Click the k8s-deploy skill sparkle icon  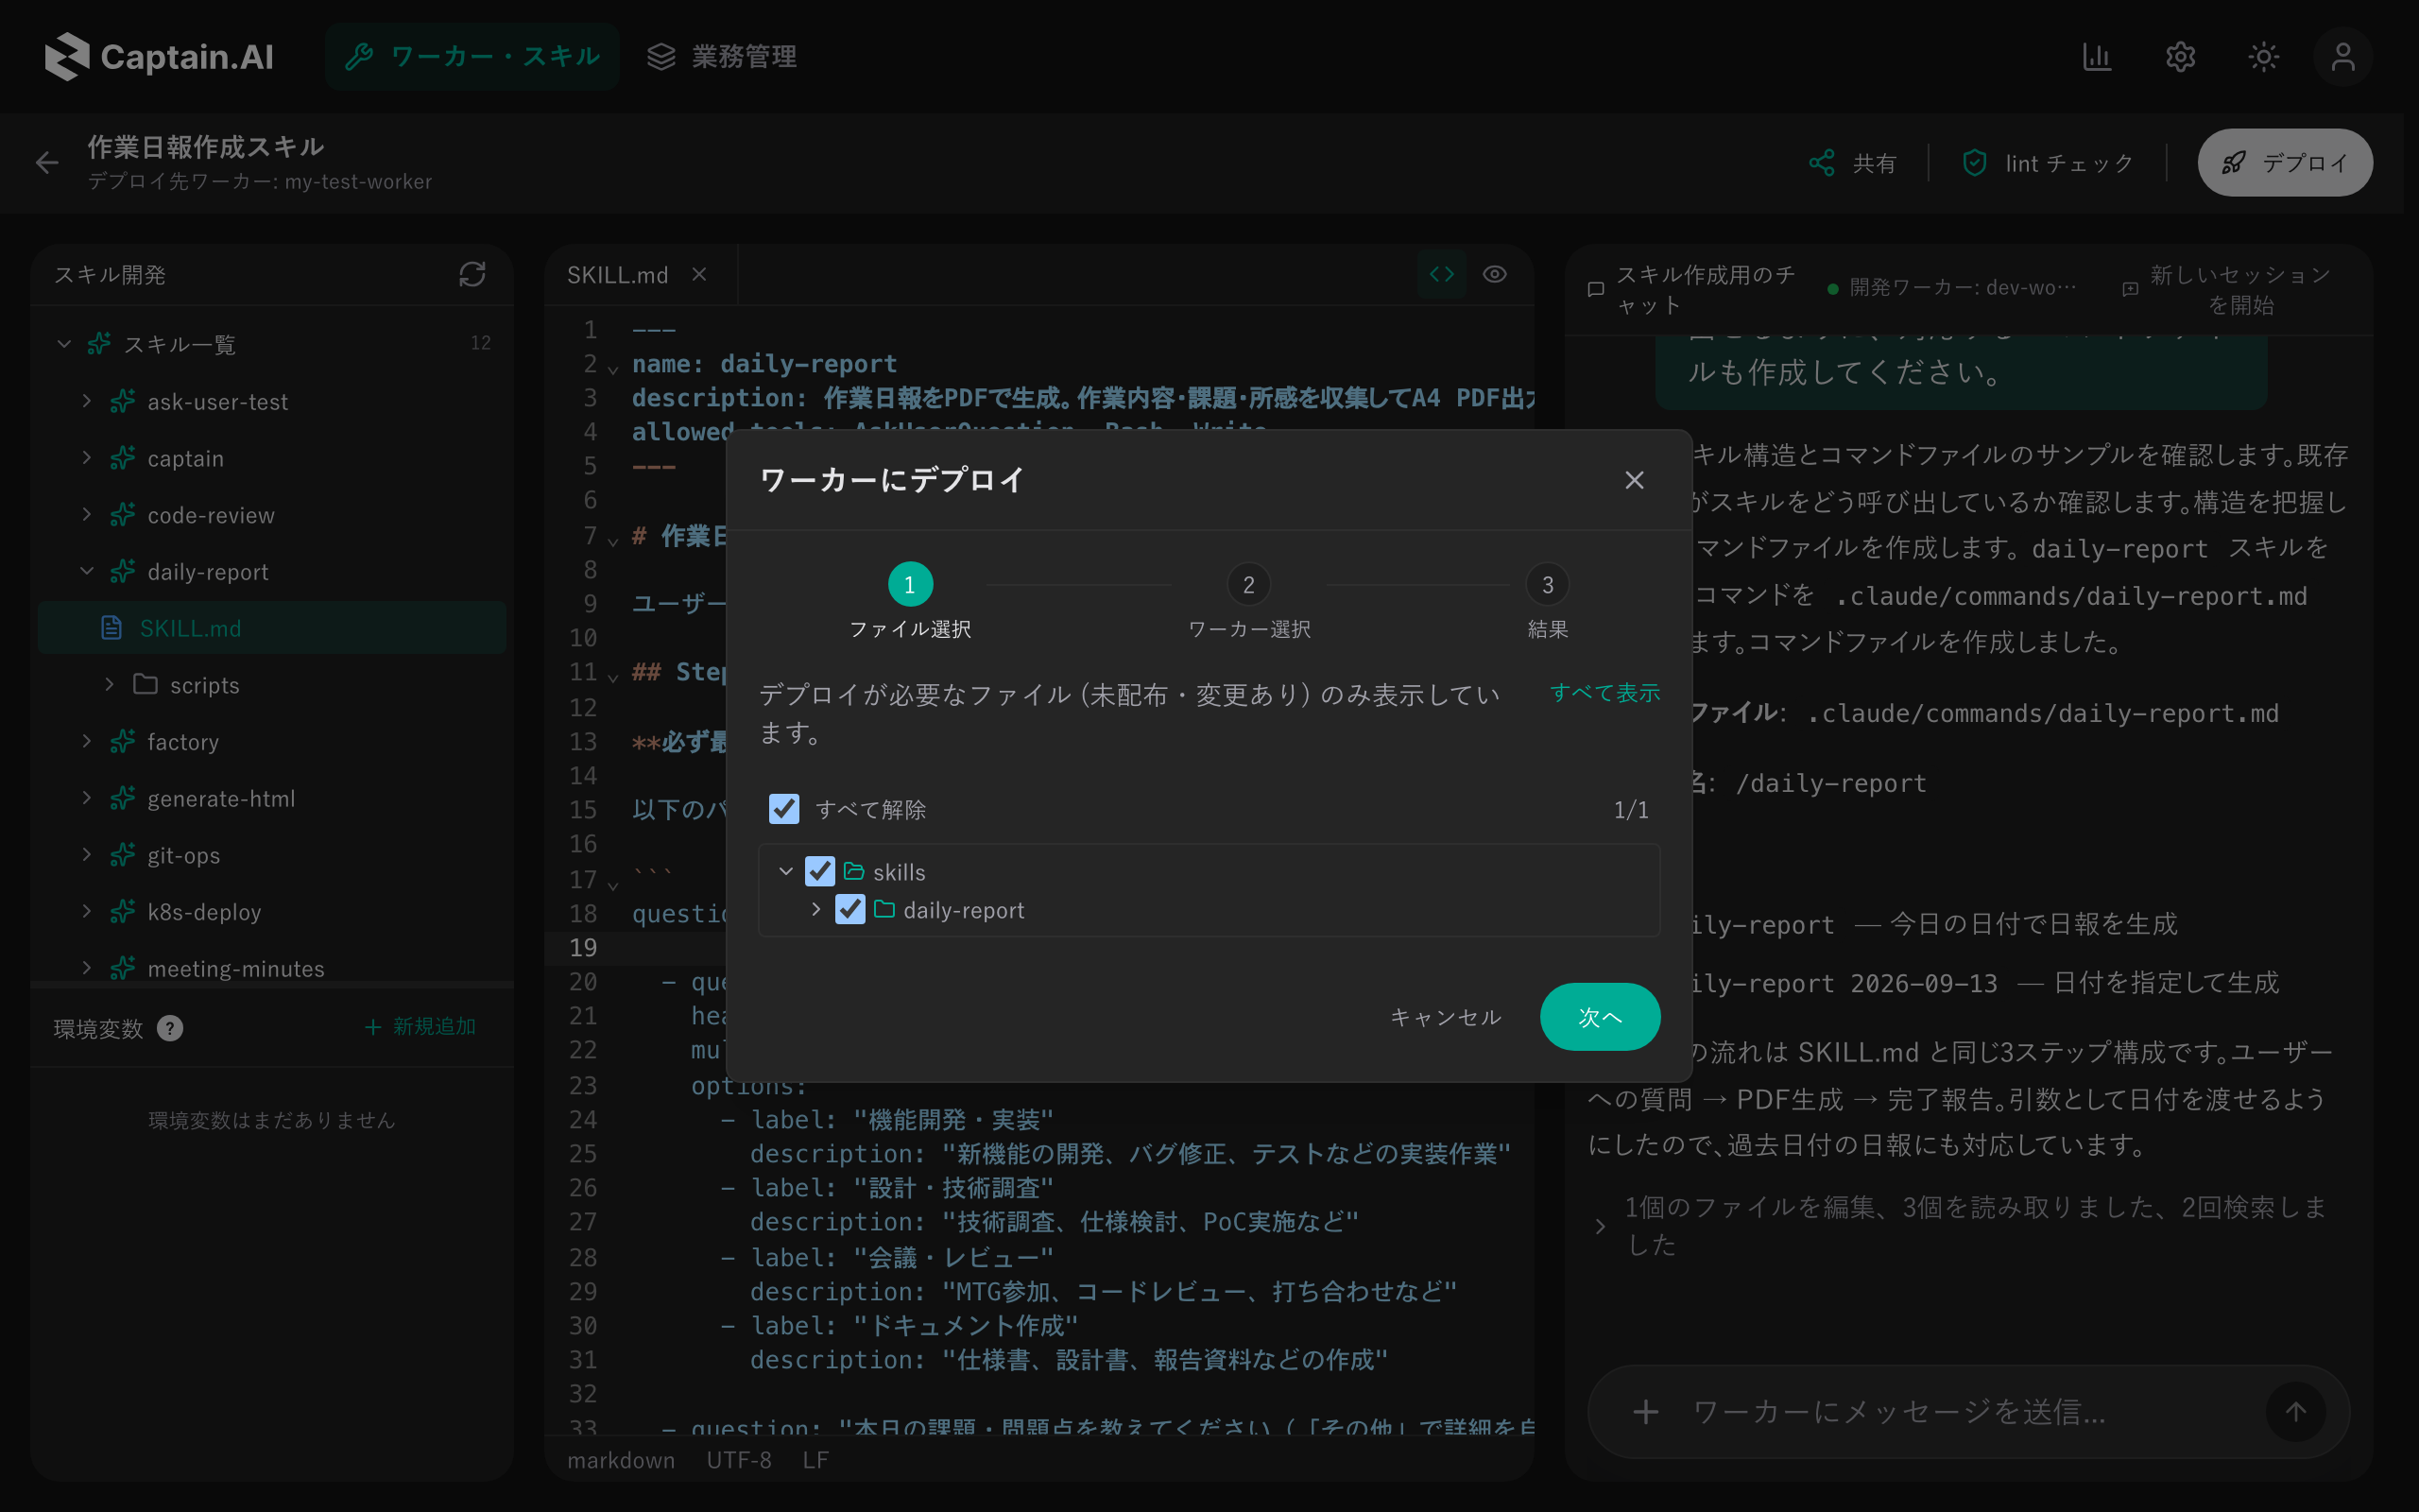point(123,912)
